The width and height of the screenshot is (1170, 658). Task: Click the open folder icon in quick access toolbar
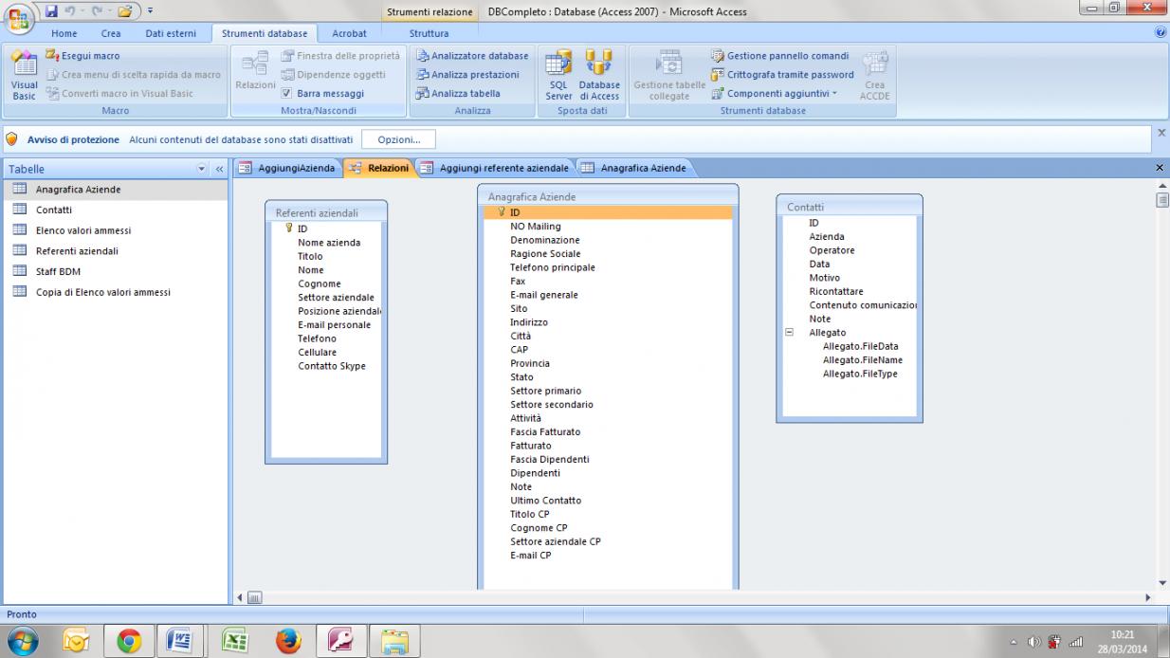124,10
